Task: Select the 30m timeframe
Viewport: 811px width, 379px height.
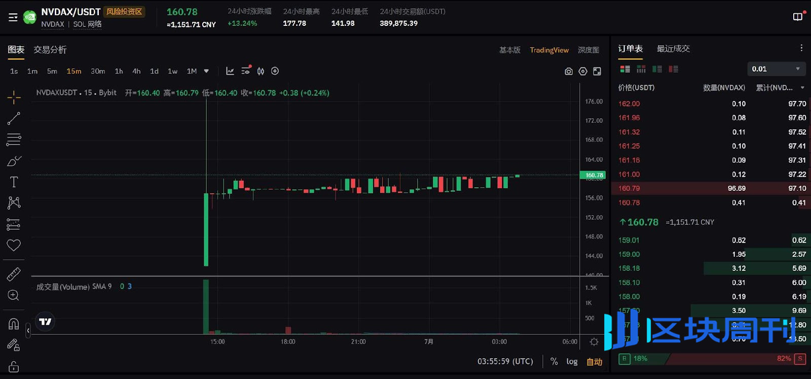Action: point(98,71)
